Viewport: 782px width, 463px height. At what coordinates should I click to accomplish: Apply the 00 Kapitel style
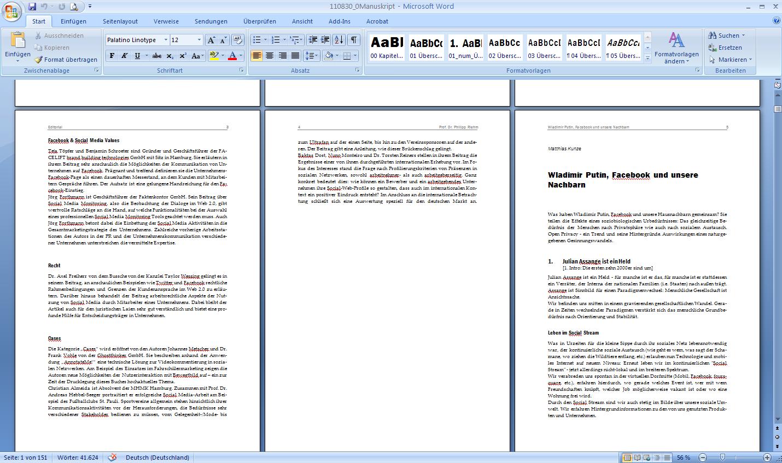point(387,48)
